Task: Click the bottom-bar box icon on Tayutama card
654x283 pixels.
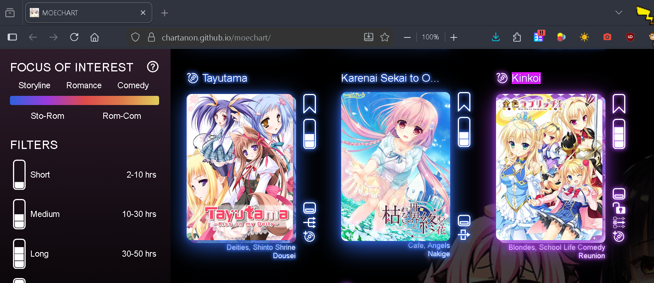Action: [309, 208]
